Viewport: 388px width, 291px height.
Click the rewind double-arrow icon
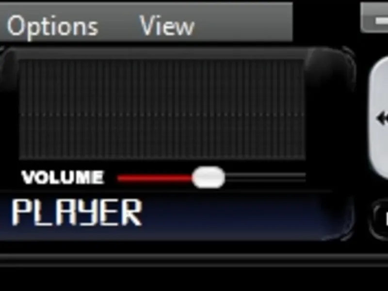(383, 118)
